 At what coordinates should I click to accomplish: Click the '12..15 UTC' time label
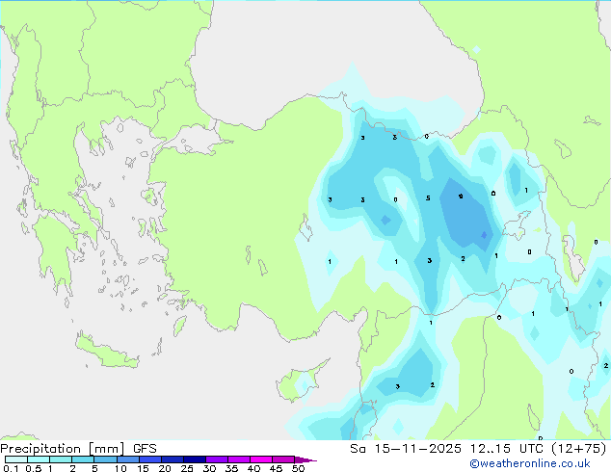tap(506, 449)
